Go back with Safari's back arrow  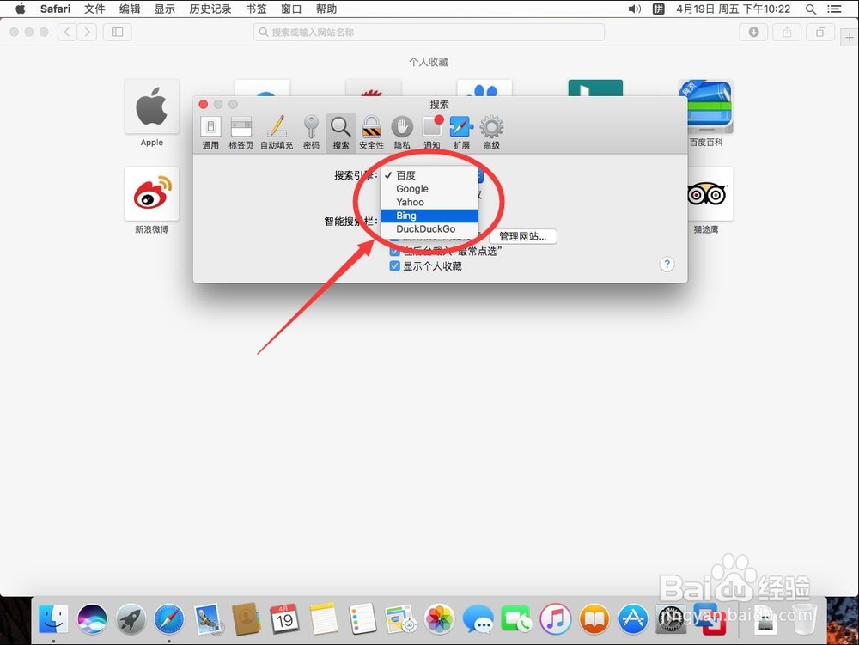[x=67, y=33]
